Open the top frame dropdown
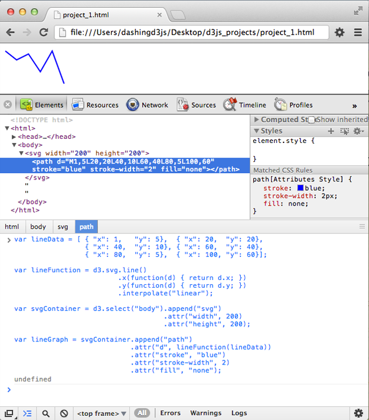This screenshot has width=369, height=420. coord(102,414)
